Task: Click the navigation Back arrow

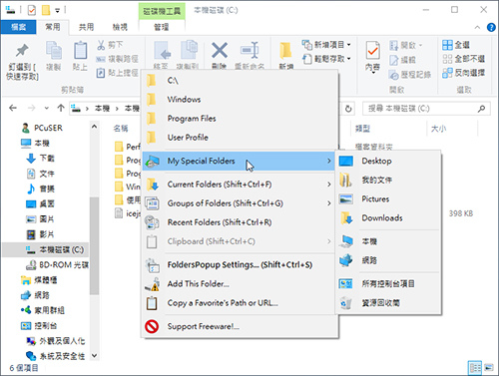Action: tap(13, 108)
